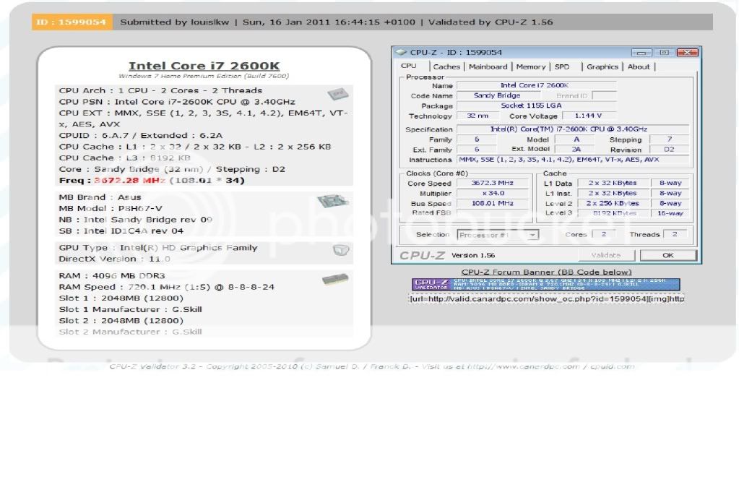Viewport: 739px width, 495px height.
Task: Click the Intel Core i7 2600K heading link
Action: tap(204, 66)
